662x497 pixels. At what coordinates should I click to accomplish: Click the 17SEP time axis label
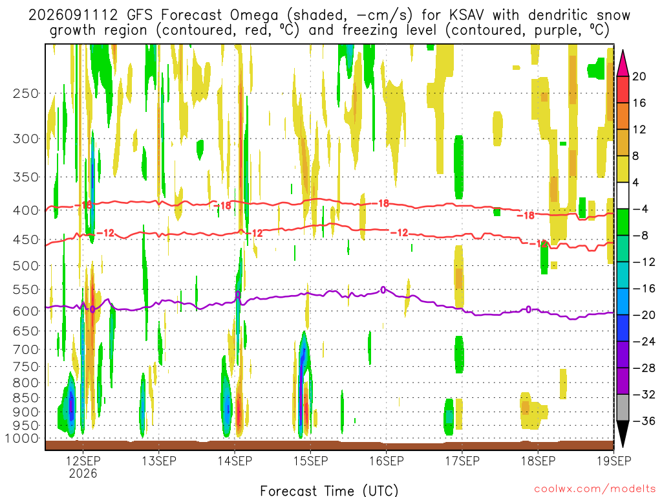click(462, 461)
